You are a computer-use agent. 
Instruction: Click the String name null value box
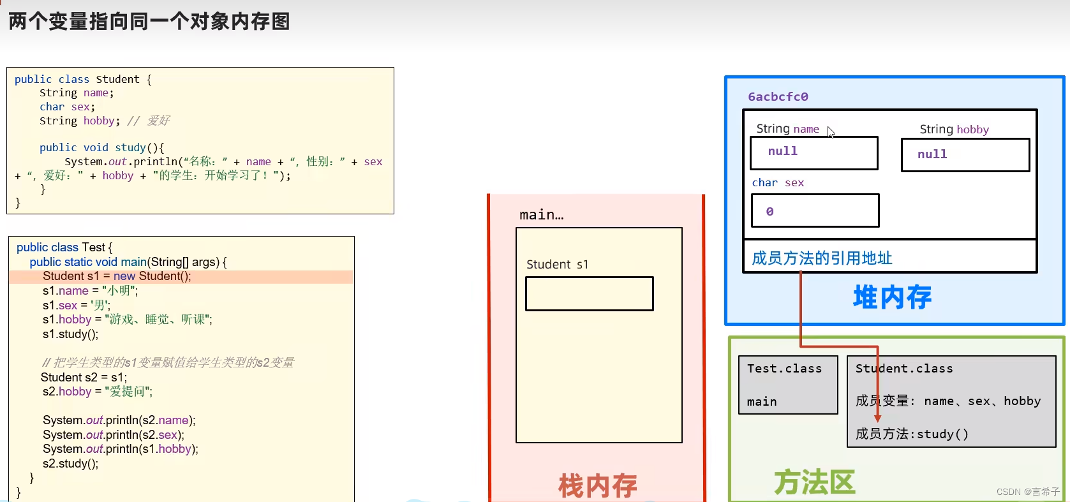(x=814, y=153)
